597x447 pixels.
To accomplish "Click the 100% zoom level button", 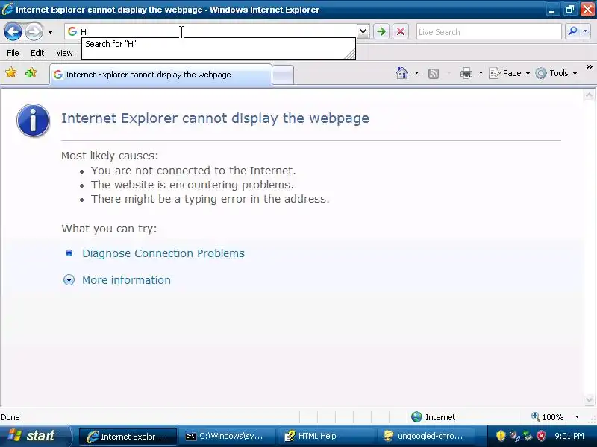I will (547, 417).
